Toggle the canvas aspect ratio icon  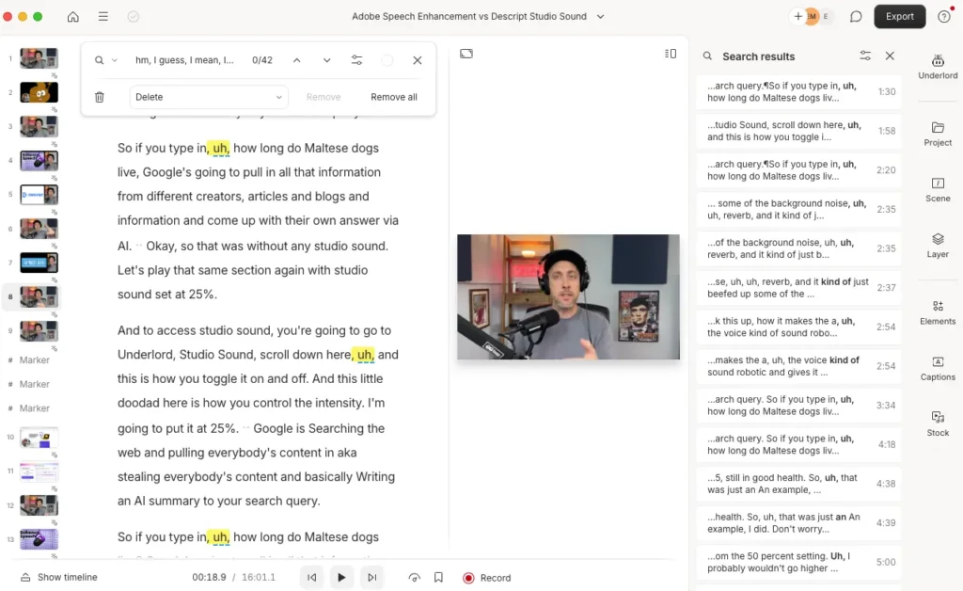pyautogui.click(x=466, y=54)
